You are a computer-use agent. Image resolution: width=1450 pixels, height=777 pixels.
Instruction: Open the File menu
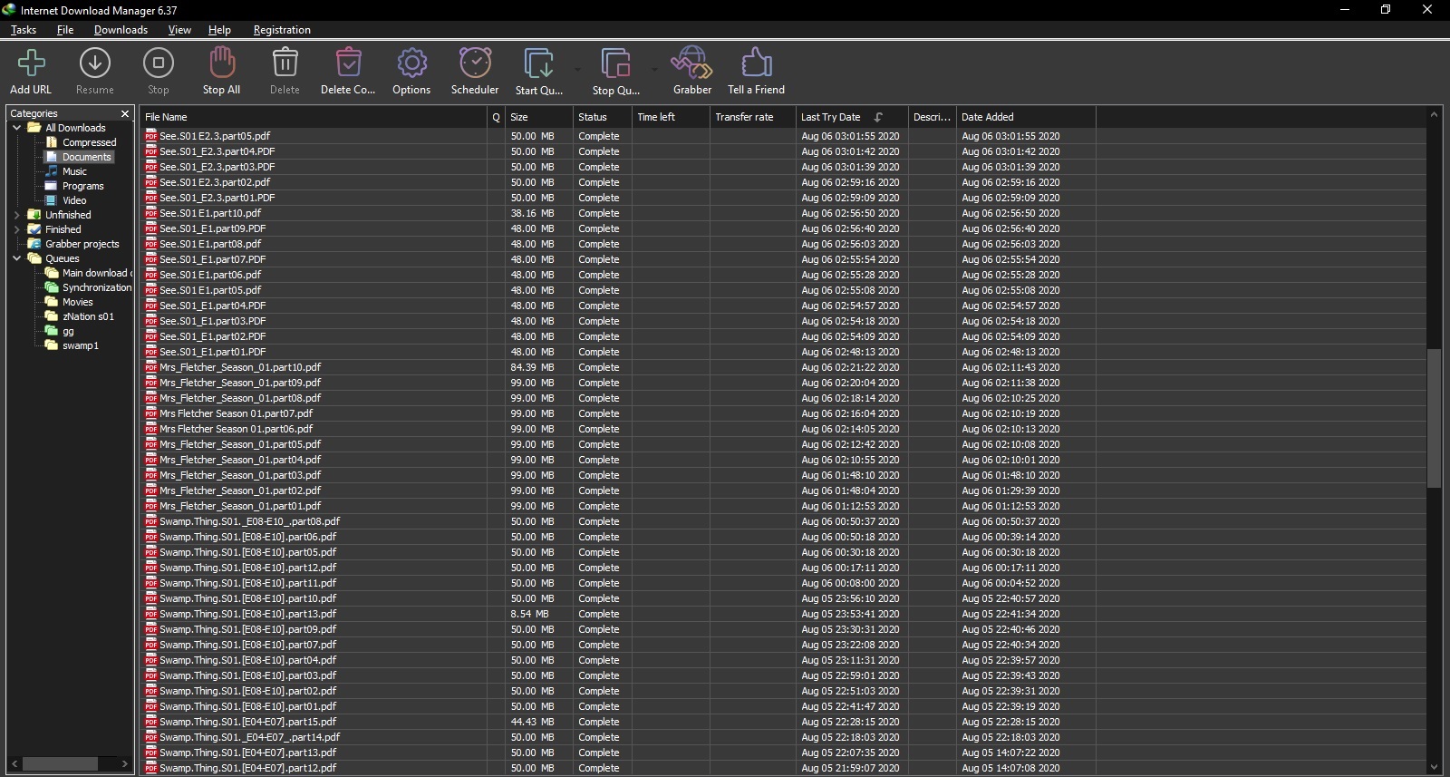(65, 30)
